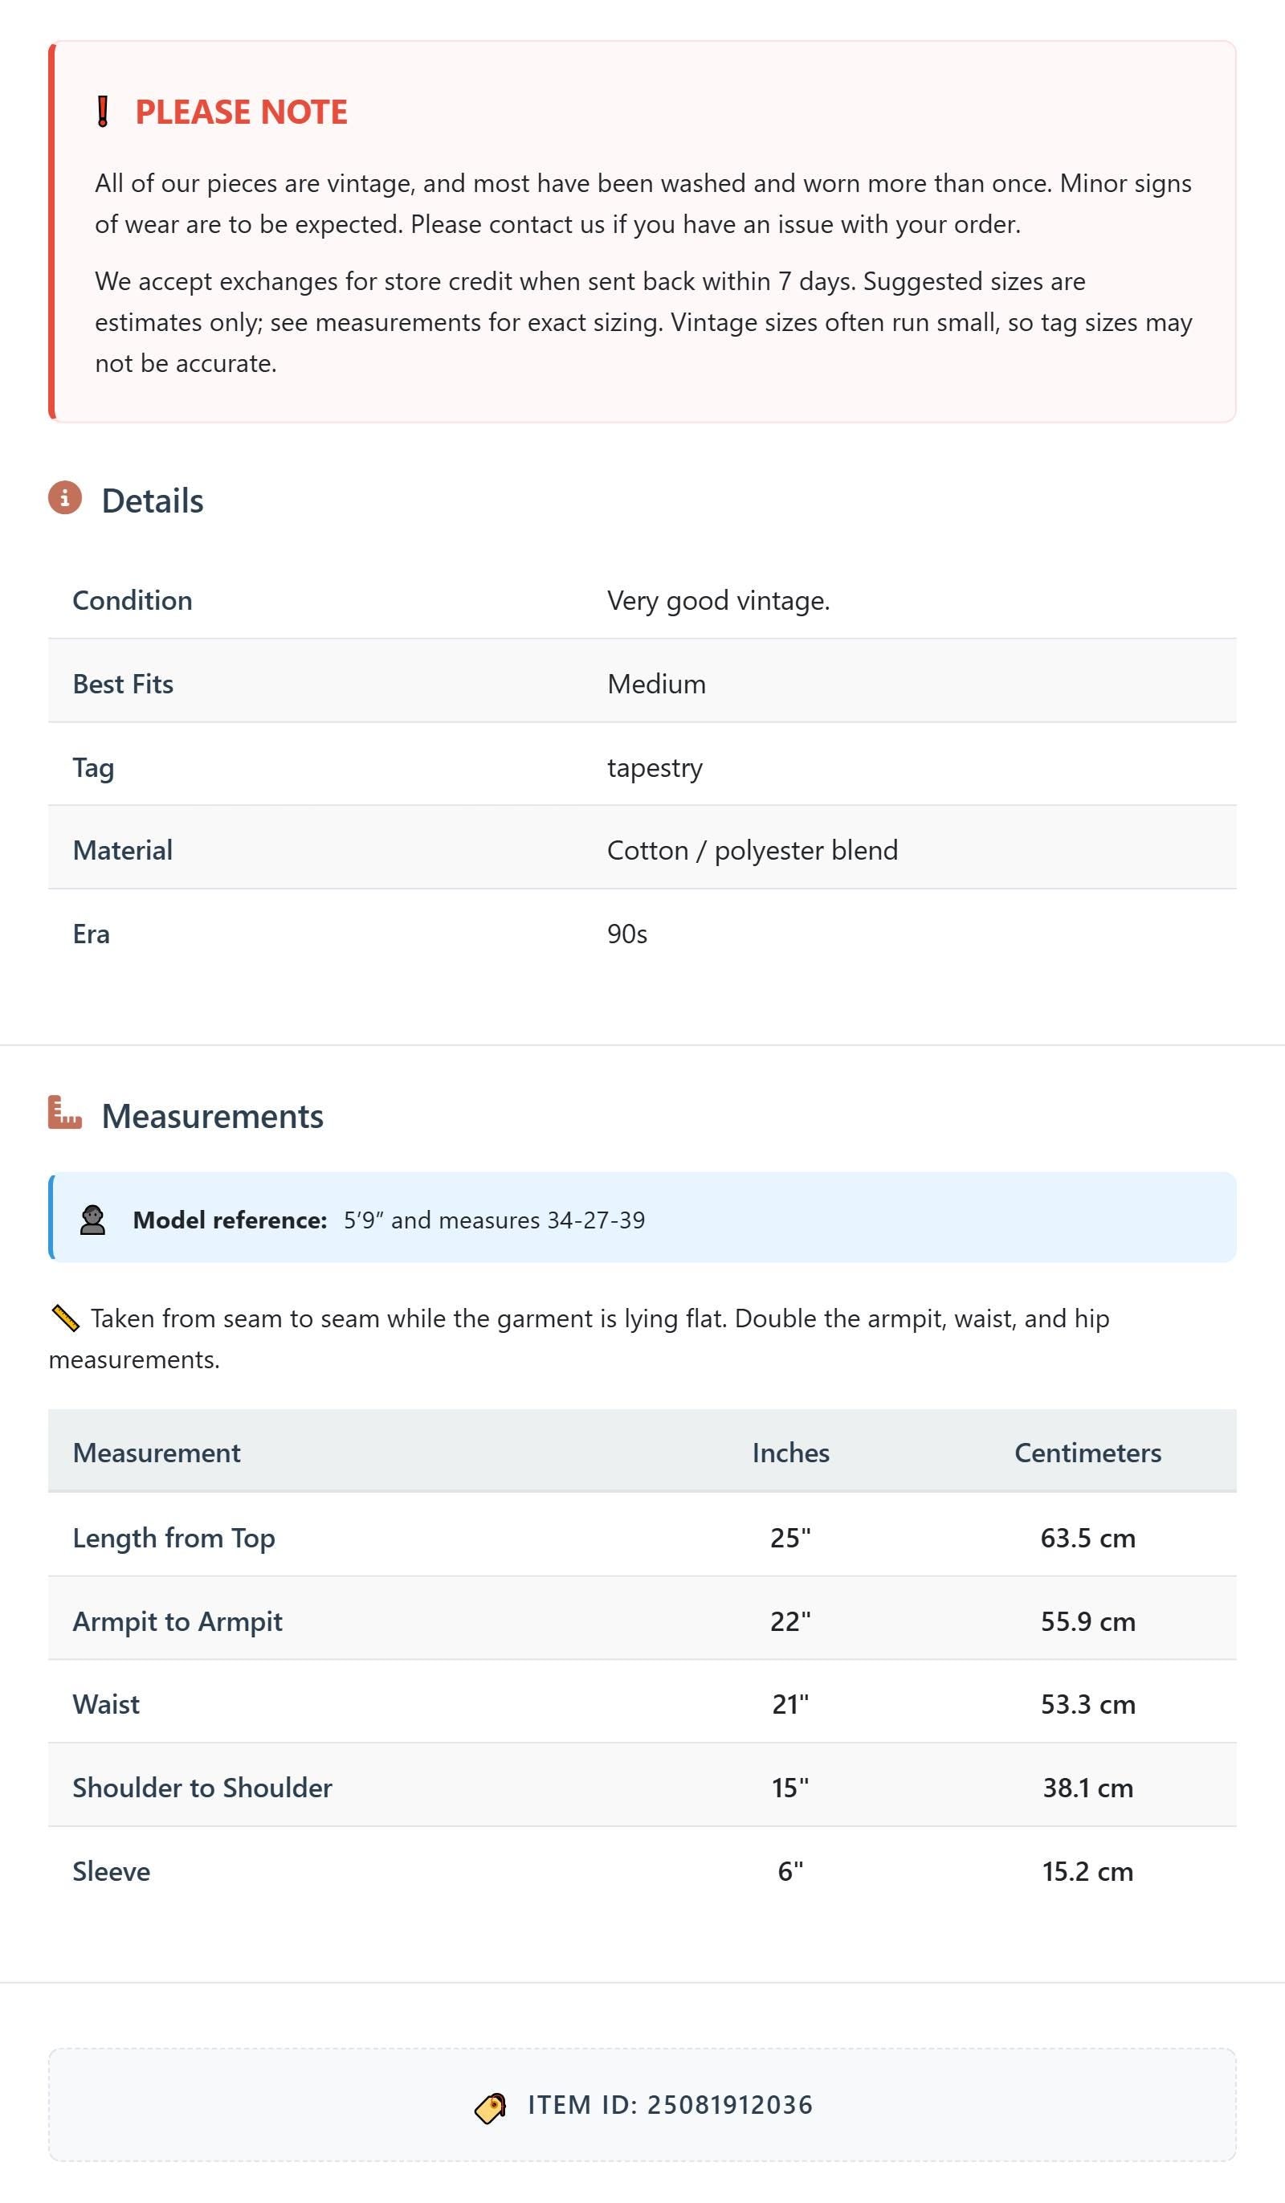The width and height of the screenshot is (1285, 2203).
Task: Click the Sleeve 6" inches value
Action: (x=790, y=1872)
